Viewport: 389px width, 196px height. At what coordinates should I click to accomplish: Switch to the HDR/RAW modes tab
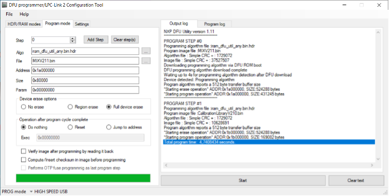(x=24, y=24)
